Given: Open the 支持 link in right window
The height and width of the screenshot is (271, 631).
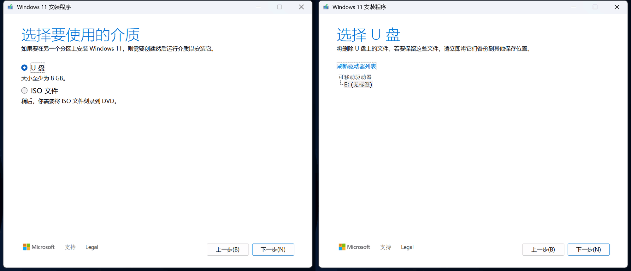Looking at the screenshot, I should click(386, 247).
